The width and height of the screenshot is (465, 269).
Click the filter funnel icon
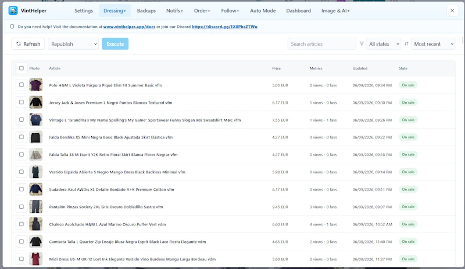pyautogui.click(x=362, y=44)
